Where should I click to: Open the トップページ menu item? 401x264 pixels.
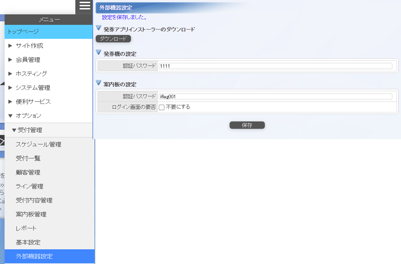coord(23,31)
